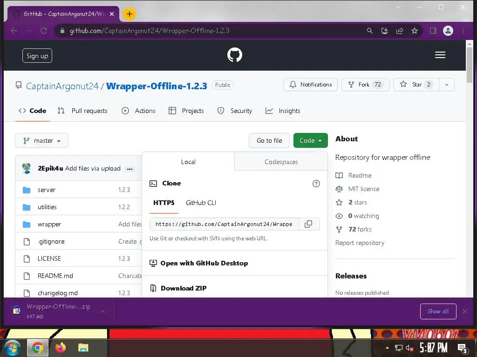Toggle Chrome side panel icon
477x357 pixels.
coord(433,31)
